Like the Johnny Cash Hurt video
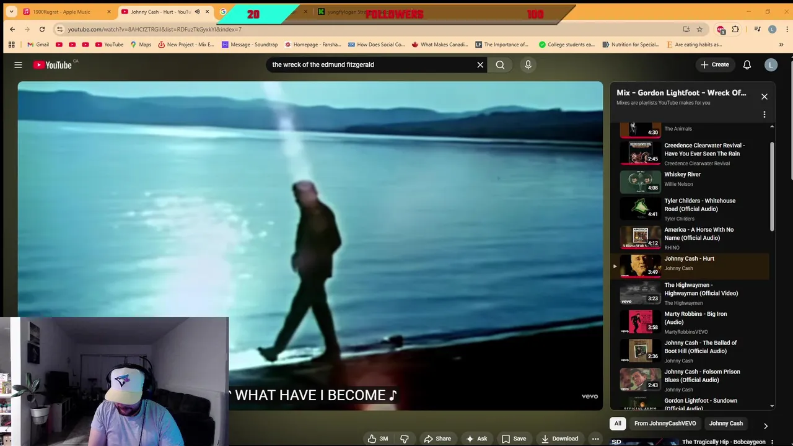 377,439
